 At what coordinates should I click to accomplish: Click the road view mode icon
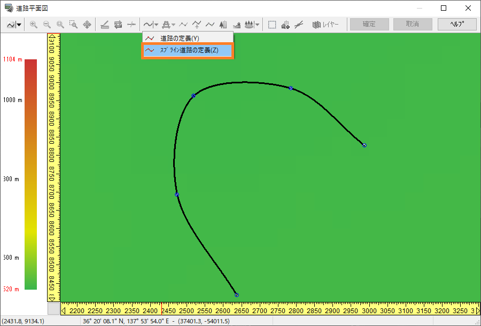[x=11, y=25]
